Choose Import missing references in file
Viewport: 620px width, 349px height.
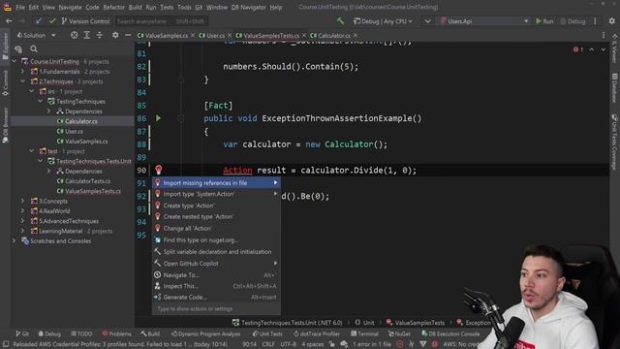(216, 183)
